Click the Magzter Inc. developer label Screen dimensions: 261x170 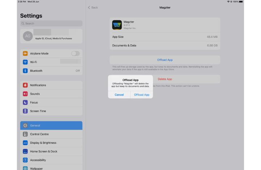click(130, 28)
